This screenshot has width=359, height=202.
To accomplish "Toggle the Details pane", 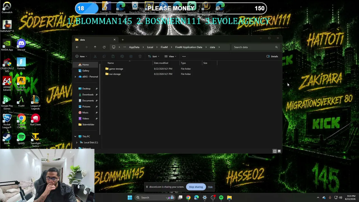I will click(x=272, y=56).
